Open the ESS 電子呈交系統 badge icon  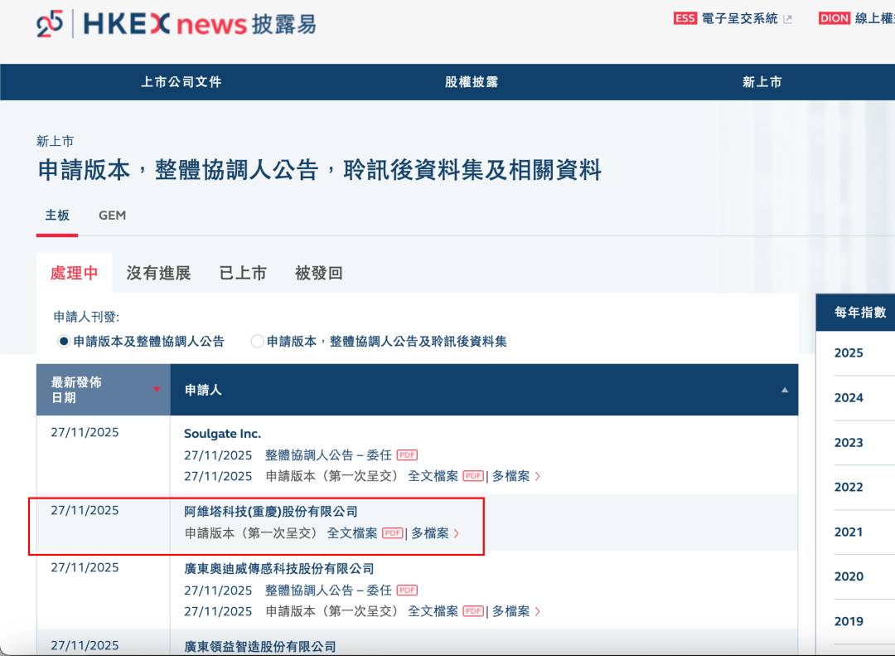[x=685, y=17]
